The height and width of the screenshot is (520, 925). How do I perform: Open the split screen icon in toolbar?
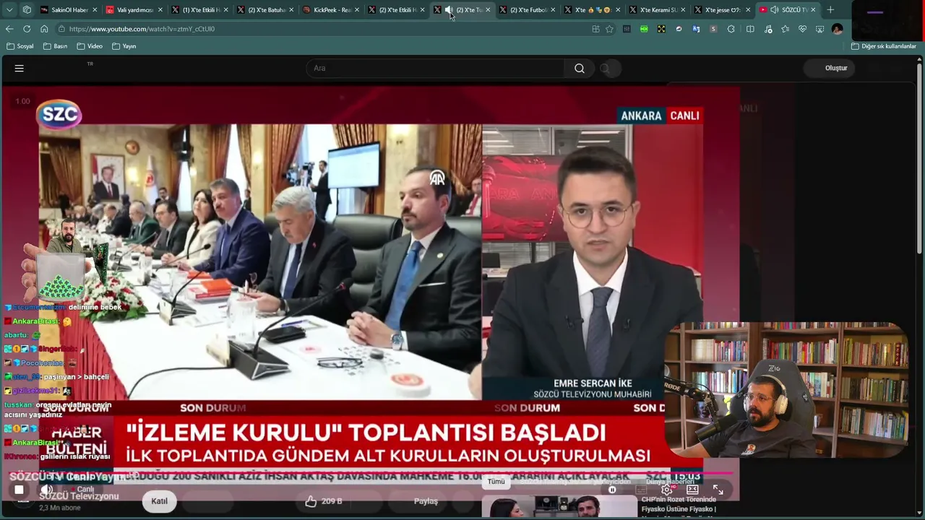[x=750, y=29]
